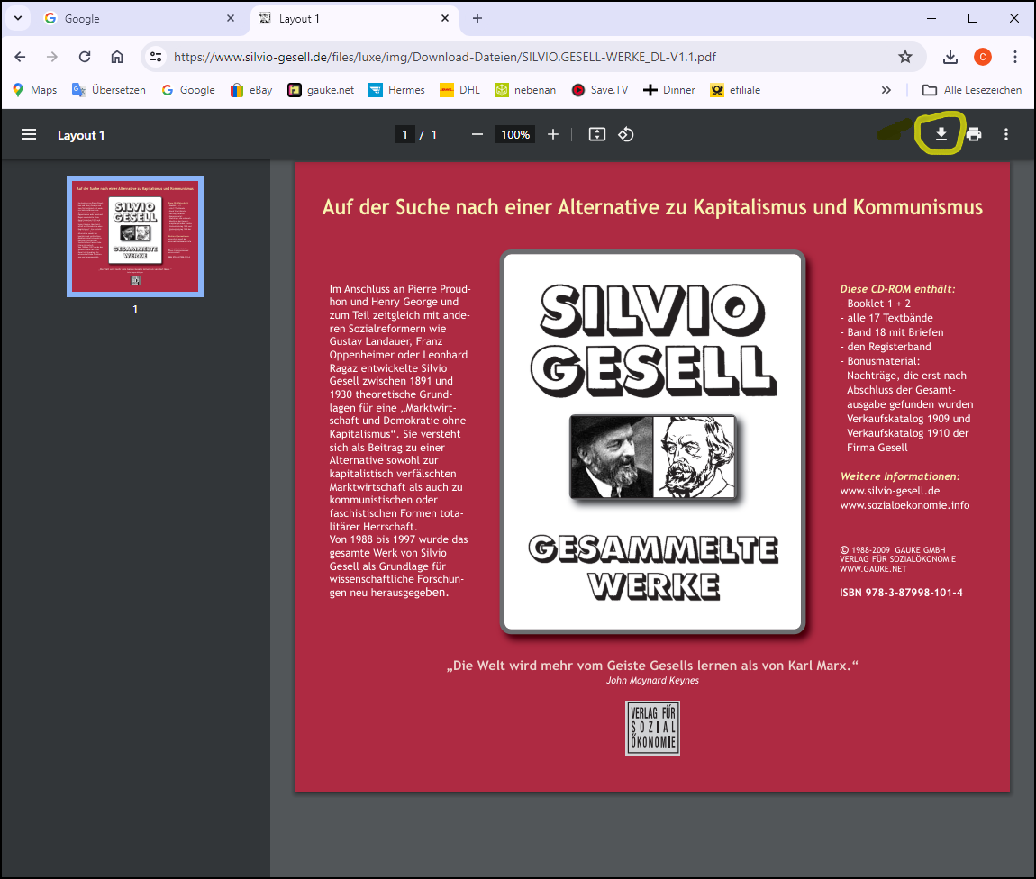Open the Maps bookmark
Image resolution: width=1036 pixels, height=879 pixels.
[34, 90]
